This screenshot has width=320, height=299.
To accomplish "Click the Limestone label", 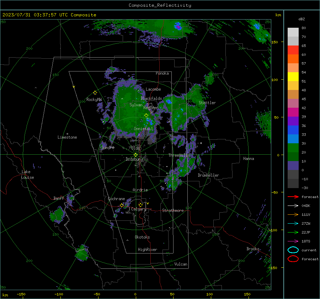I will click(x=67, y=137).
